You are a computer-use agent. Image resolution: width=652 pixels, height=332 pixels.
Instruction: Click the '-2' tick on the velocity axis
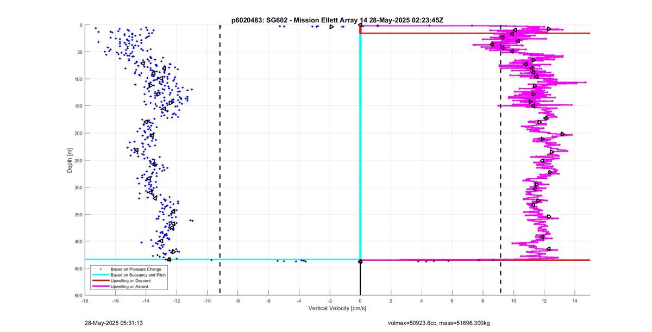[330, 300]
